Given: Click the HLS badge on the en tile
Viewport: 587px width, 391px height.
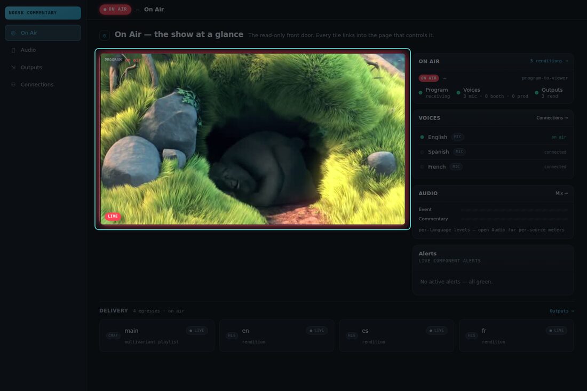Looking at the screenshot, I should 232,336.
